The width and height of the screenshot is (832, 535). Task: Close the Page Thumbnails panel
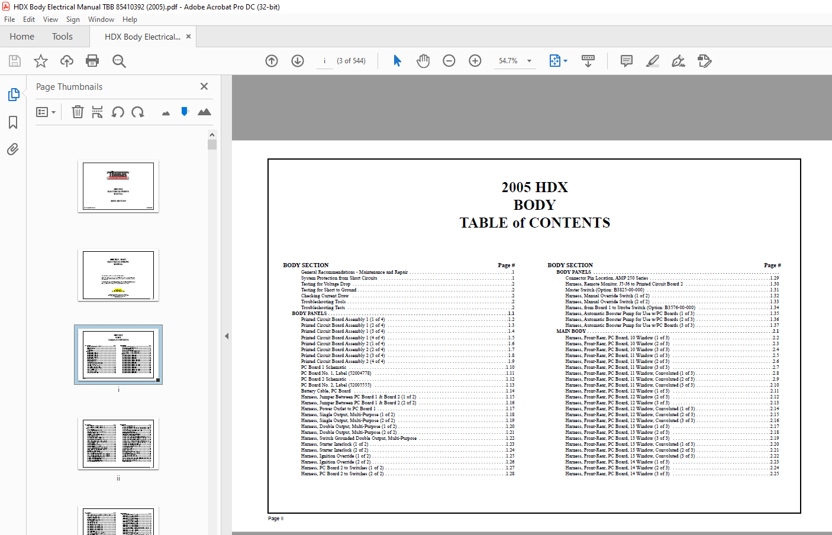click(x=204, y=86)
